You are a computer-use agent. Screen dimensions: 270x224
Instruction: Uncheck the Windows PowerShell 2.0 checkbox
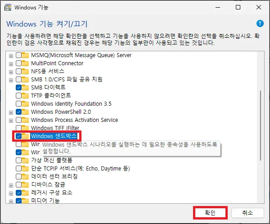pos(18,112)
